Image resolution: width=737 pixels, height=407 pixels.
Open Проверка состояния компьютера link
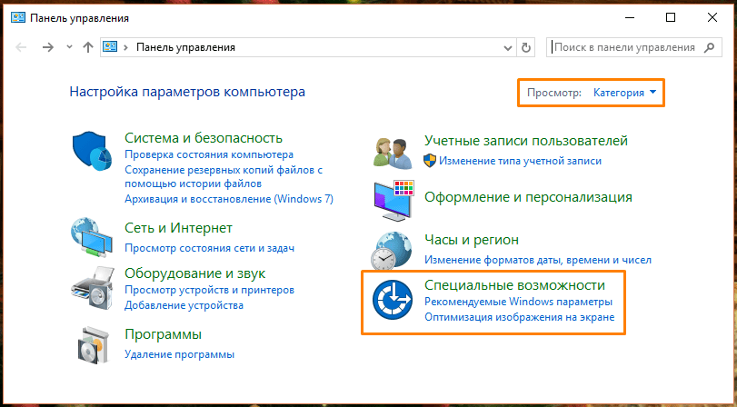(209, 154)
